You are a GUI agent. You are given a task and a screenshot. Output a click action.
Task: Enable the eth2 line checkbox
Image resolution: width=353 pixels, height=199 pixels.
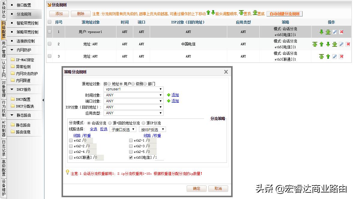[x=70, y=140]
